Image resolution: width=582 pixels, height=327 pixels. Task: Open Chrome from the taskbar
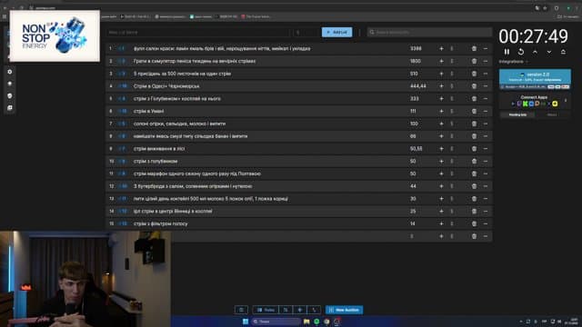[326, 322]
